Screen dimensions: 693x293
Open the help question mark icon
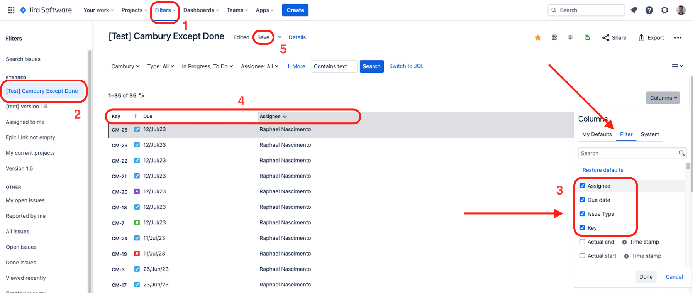tap(649, 10)
